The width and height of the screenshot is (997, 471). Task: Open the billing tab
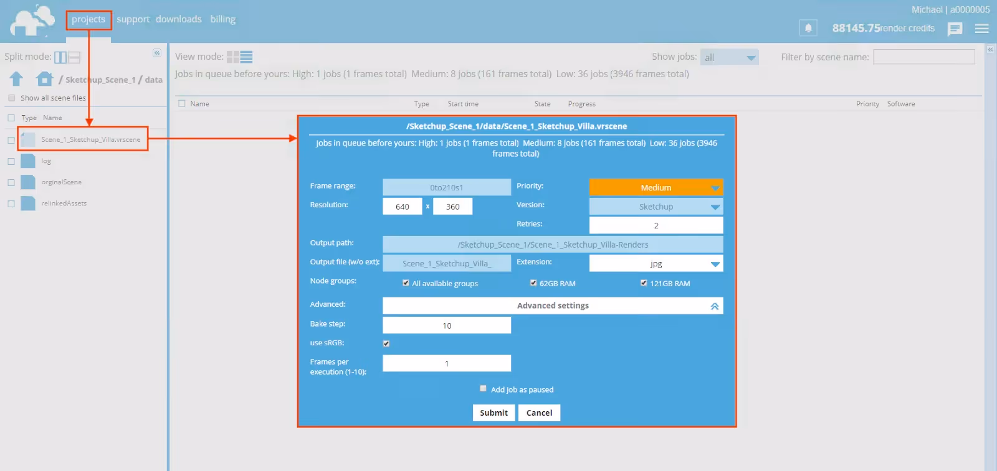tap(223, 19)
